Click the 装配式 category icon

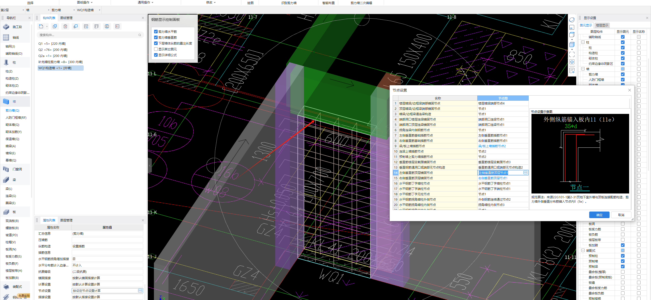6,287
